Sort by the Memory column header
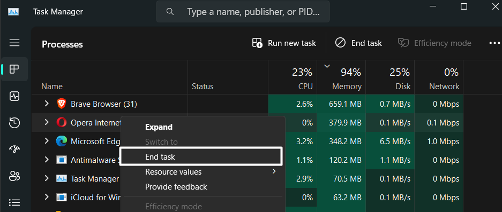Image resolution: width=502 pixels, height=212 pixels. pos(341,77)
